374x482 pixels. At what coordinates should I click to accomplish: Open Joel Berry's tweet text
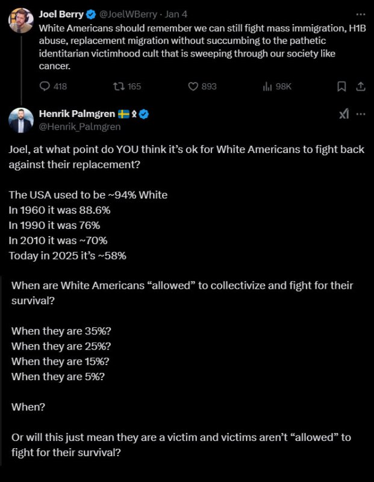(202, 47)
